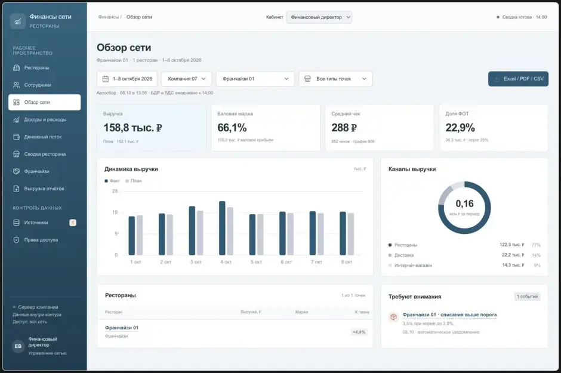The image size is (561, 373).
Task: Click the package icon in Требуют внимания alert
Action: tap(393, 317)
